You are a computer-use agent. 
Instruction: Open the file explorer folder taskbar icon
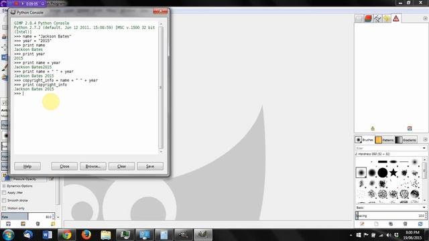tap(106, 235)
